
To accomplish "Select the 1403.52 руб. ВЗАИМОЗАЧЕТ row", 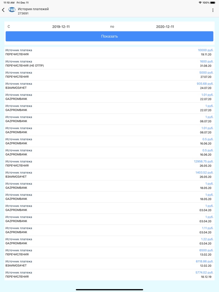I will tap(109, 175).
